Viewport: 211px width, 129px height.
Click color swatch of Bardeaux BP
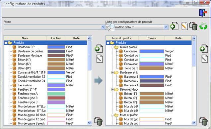click(x=56, y=47)
